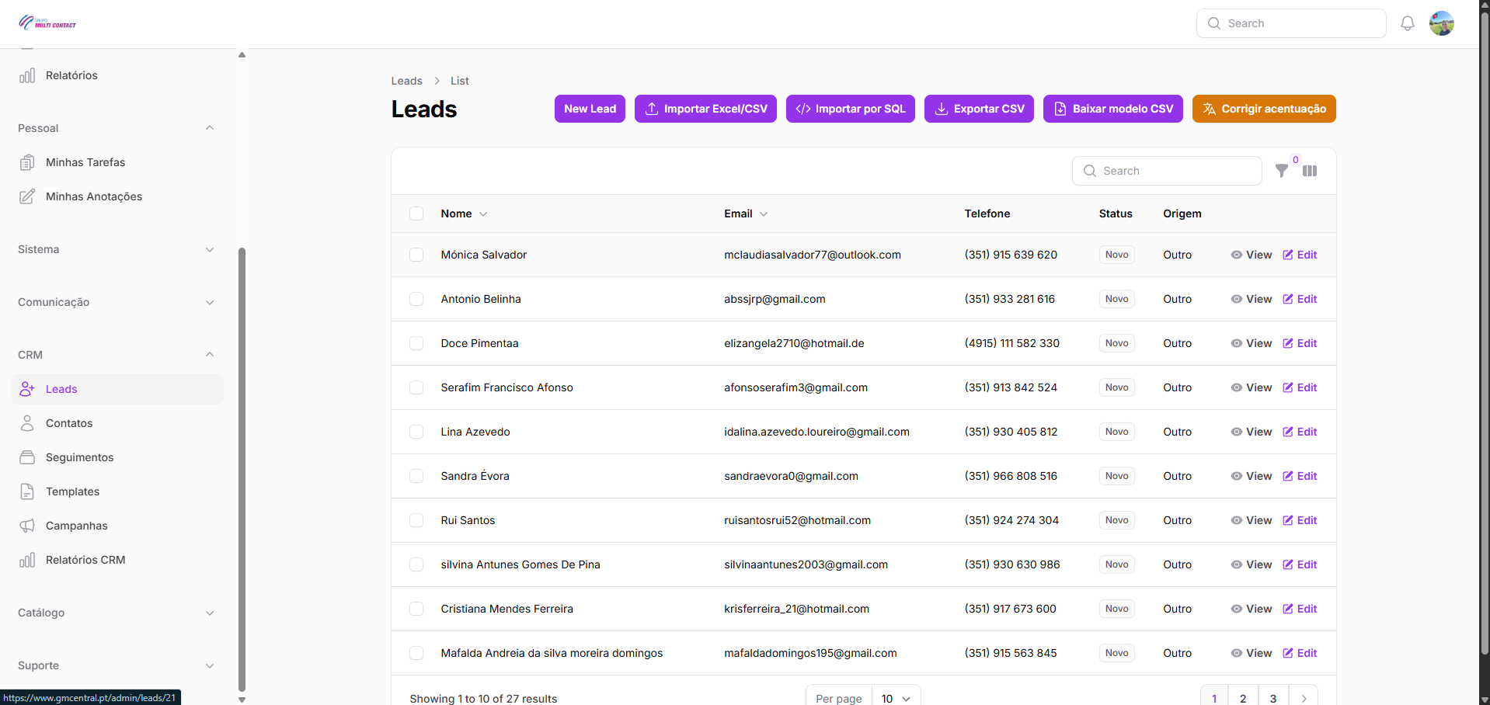The height and width of the screenshot is (705, 1490).
Task: Click the New Lead button
Action: coord(590,109)
